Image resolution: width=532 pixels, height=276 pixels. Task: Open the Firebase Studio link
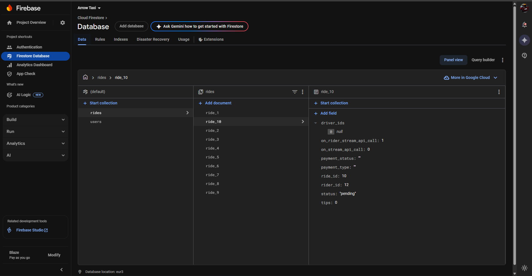[32, 230]
